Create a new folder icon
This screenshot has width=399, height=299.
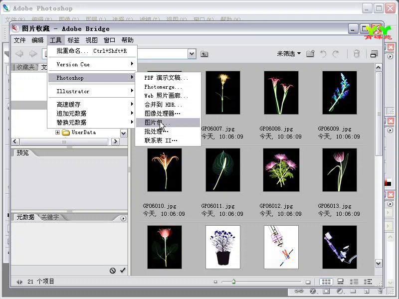click(310, 54)
